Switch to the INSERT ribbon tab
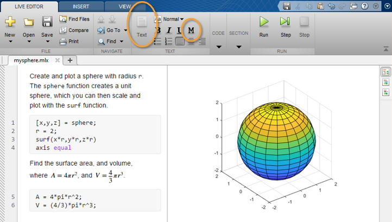The height and width of the screenshot is (222, 392). 81,7
